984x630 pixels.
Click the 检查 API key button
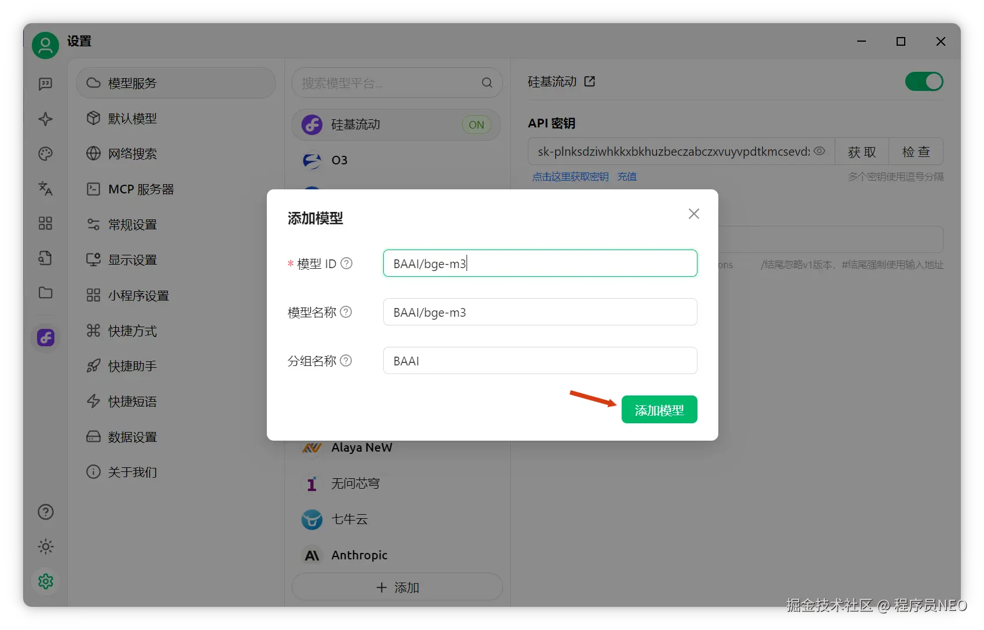[x=916, y=152]
